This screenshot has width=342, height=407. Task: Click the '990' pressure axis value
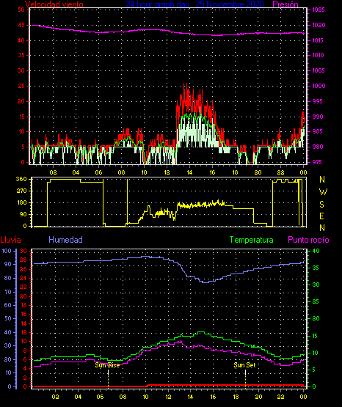318,117
